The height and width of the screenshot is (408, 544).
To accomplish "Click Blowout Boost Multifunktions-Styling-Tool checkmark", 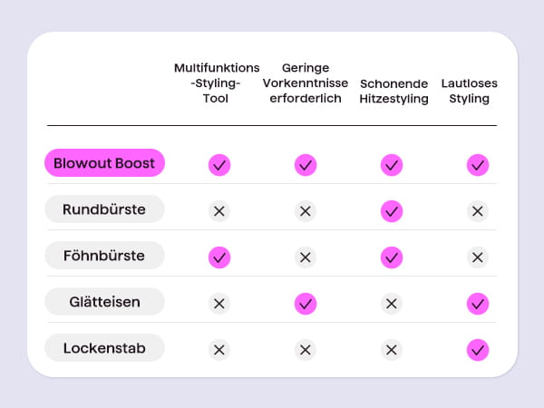I will tap(219, 165).
